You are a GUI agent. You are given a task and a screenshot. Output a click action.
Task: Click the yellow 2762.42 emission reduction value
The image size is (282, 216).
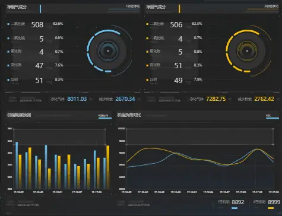264,99
